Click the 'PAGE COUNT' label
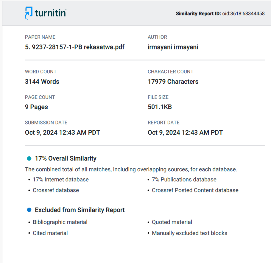 (x=40, y=97)
